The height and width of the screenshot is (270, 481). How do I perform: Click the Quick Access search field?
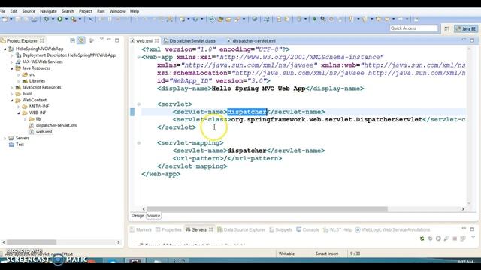(x=413, y=28)
